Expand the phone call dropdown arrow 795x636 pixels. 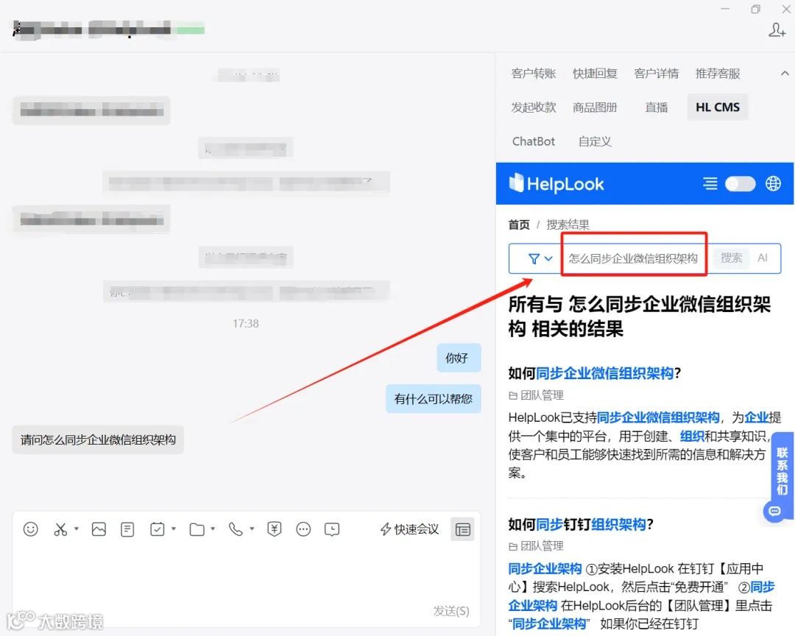pyautogui.click(x=252, y=529)
